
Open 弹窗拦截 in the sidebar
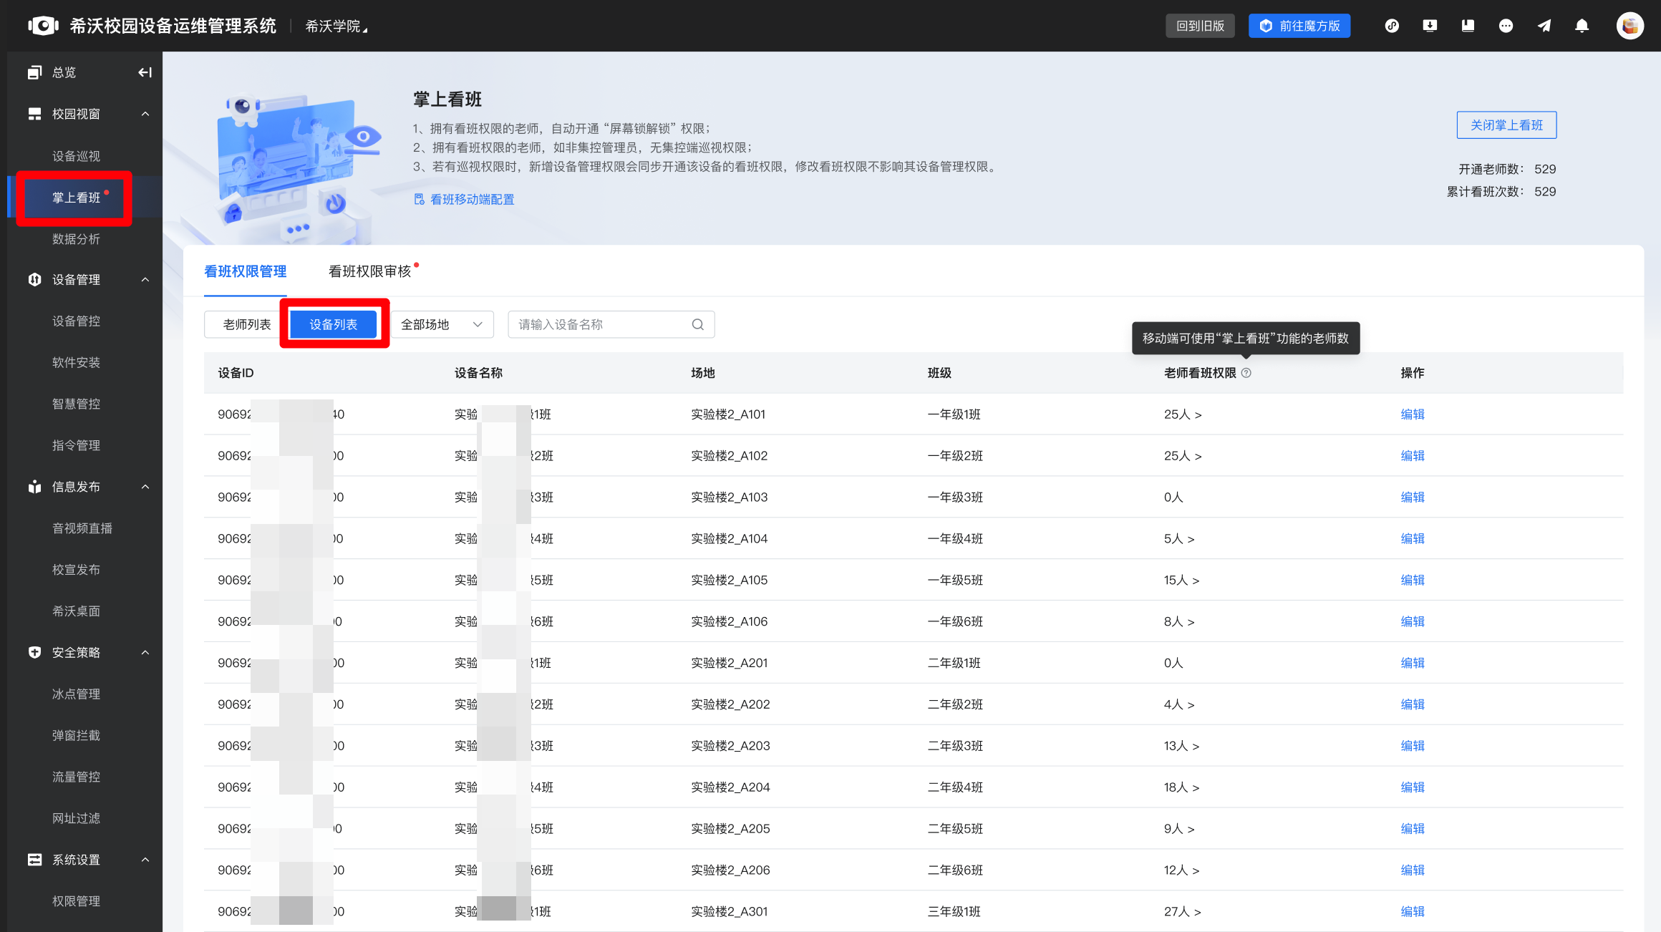(x=76, y=735)
